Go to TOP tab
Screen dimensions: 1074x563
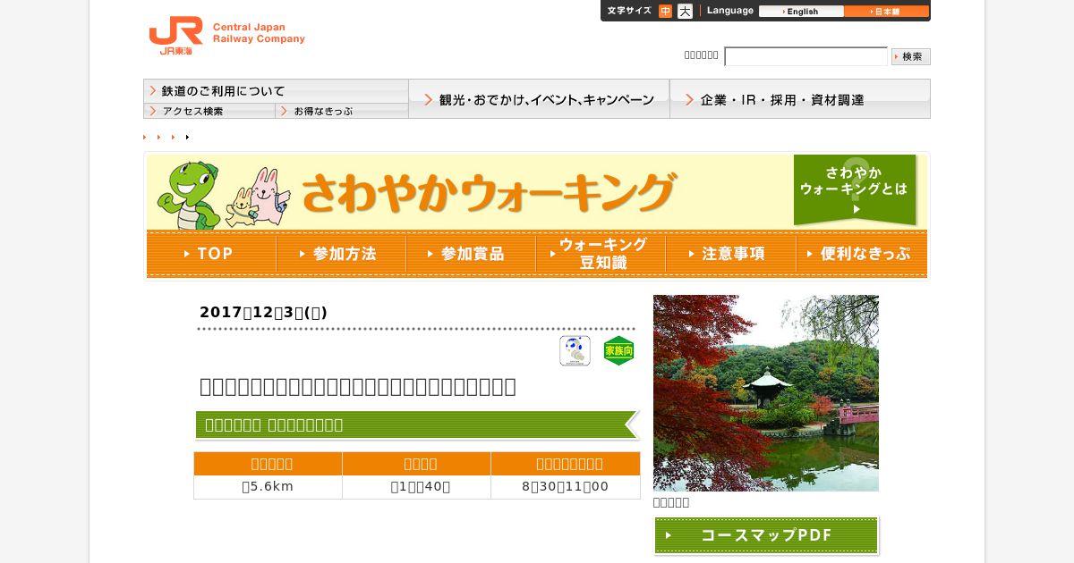pyautogui.click(x=211, y=254)
